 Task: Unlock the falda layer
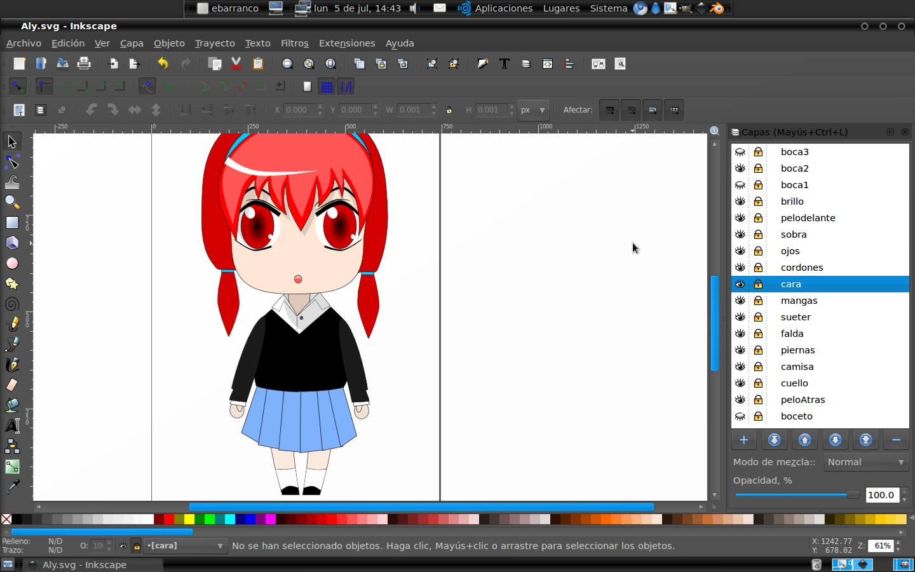(x=758, y=334)
